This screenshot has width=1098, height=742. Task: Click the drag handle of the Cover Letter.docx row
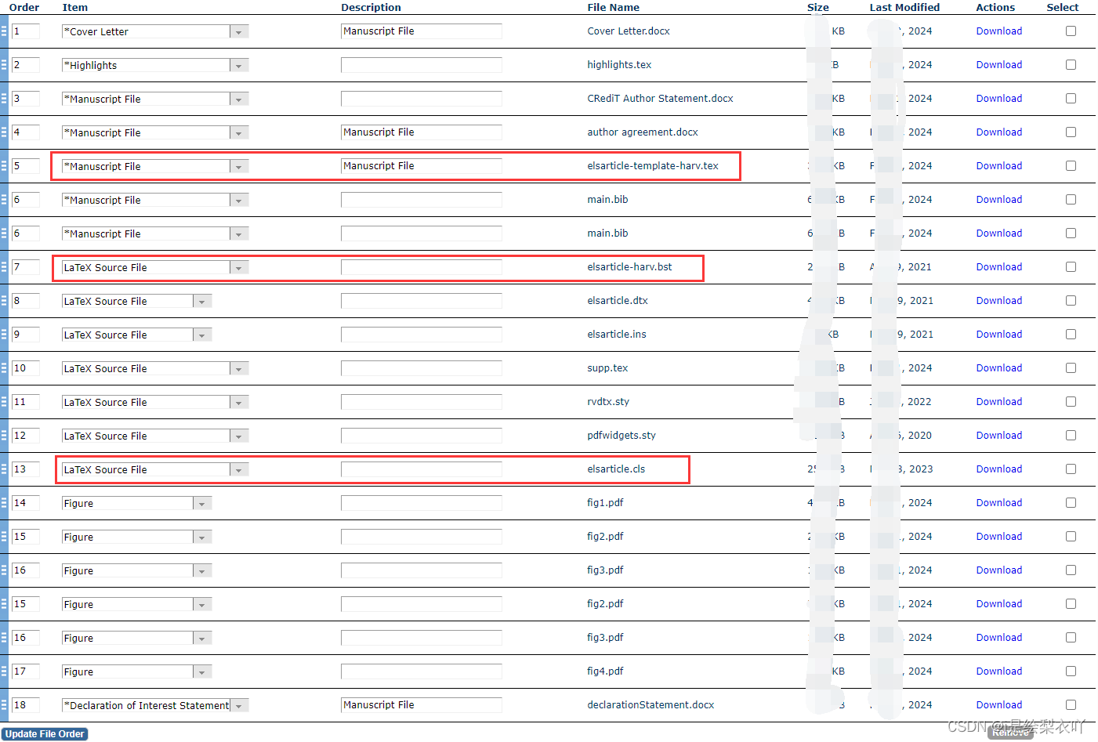coord(4,31)
